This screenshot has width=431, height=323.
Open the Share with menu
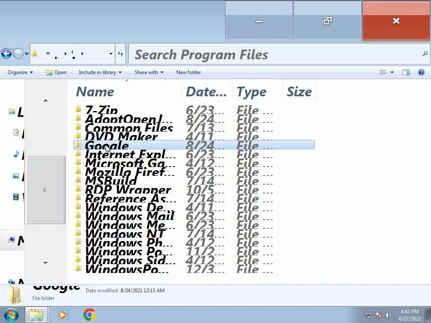[x=149, y=72]
